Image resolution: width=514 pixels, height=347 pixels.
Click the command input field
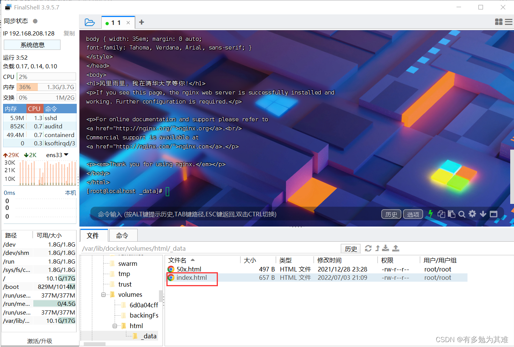tap(234, 214)
